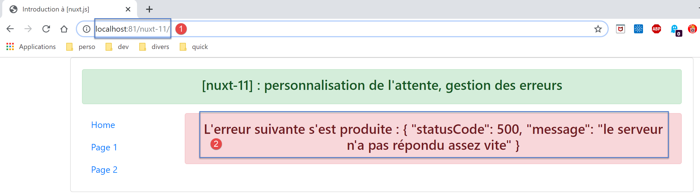This screenshot has width=700, height=196.
Task: Open the quick bookmarks folder
Action: [194, 47]
